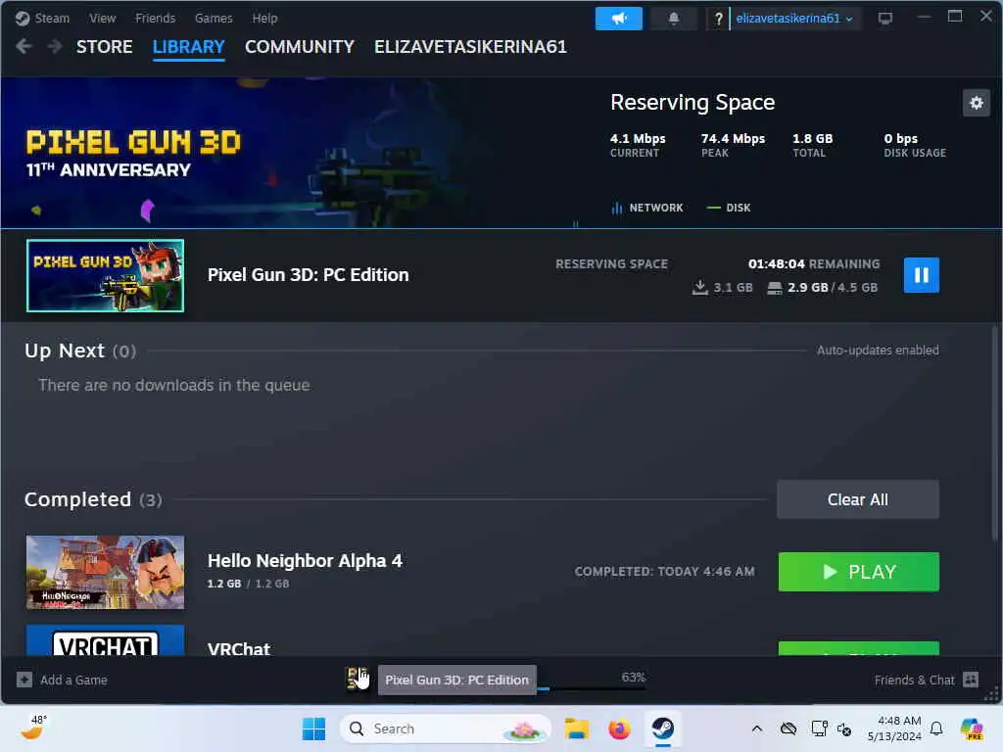1003x752 pixels.
Task: Open the View menu
Action: click(102, 18)
